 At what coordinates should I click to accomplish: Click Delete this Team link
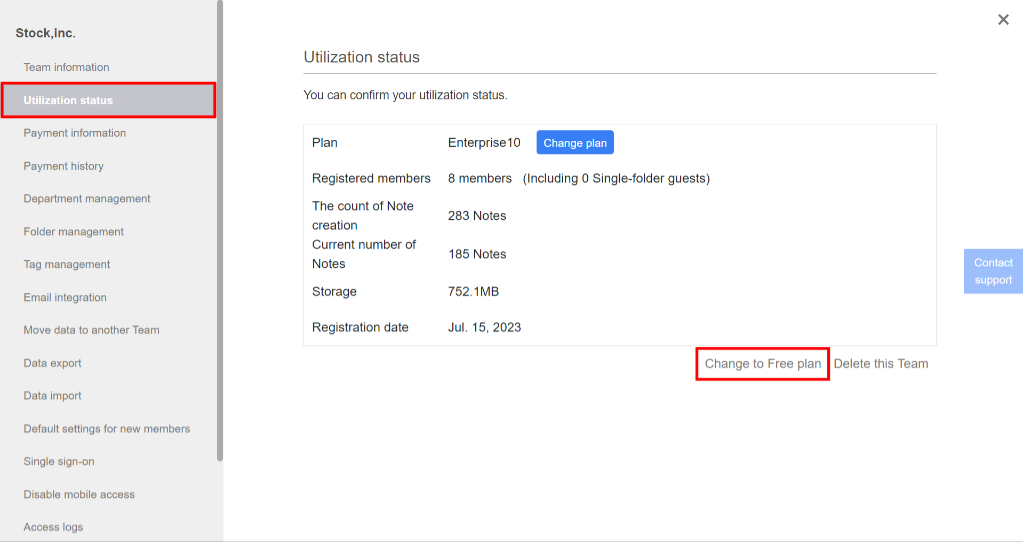881,363
